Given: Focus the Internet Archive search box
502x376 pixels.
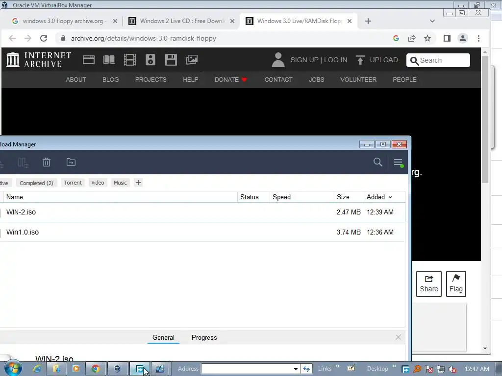Looking at the screenshot, I should [438, 60].
